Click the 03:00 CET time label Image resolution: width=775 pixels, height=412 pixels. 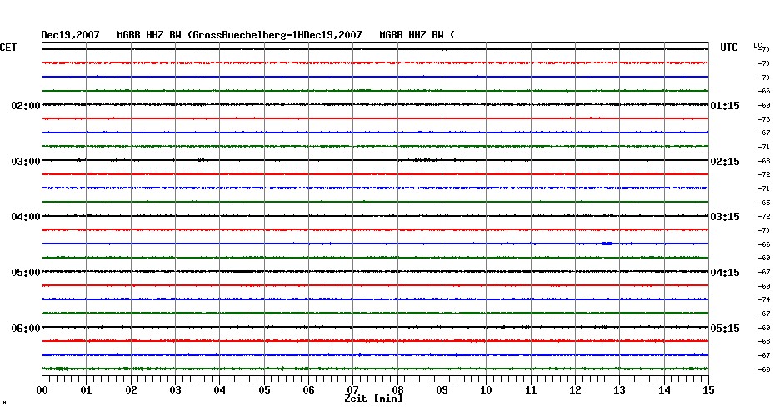coord(26,162)
